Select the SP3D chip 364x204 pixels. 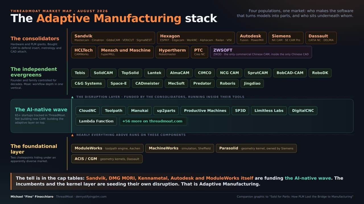(x=240, y=110)
